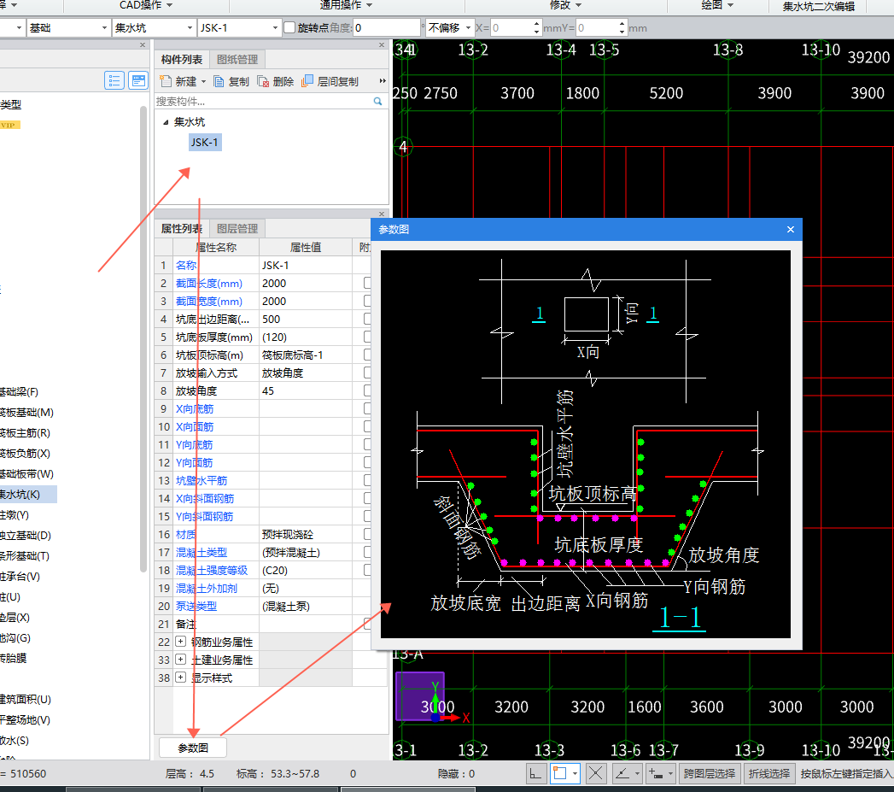
Task: Switch to the 图层管理 tab
Action: 237,228
